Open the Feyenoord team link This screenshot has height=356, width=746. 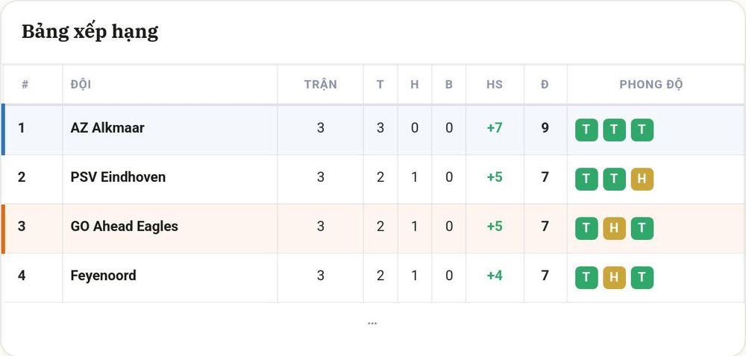pyautogui.click(x=103, y=276)
